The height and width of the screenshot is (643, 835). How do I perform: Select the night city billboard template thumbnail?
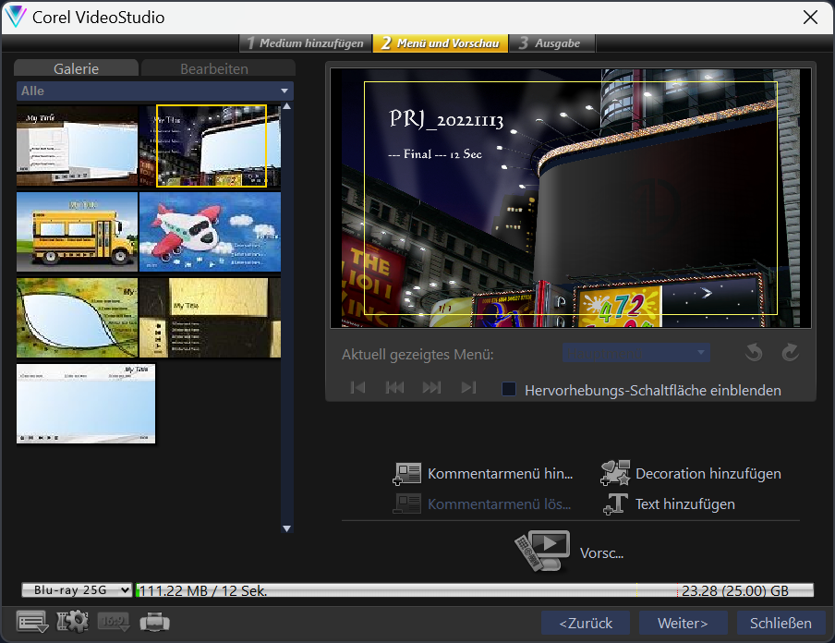[210, 145]
